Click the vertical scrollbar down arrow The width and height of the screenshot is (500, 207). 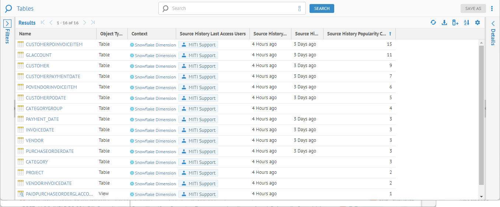tap(481, 197)
